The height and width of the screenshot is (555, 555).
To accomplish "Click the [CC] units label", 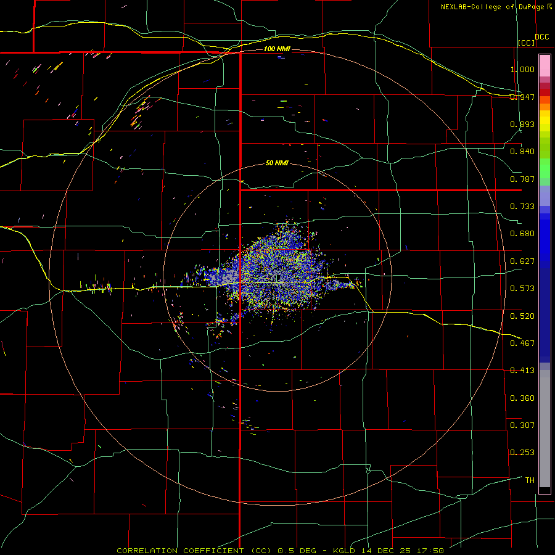I will [x=527, y=43].
